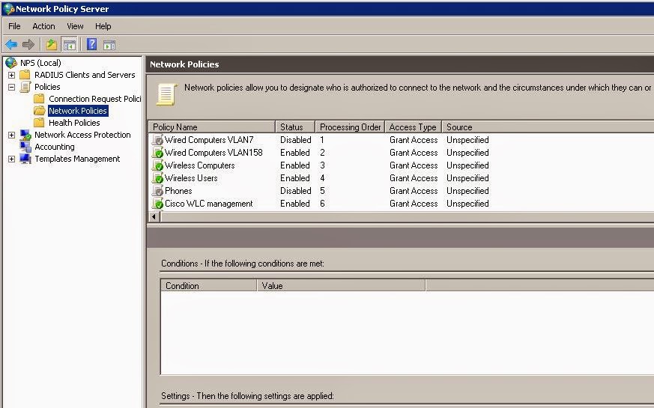Click the Up one level folder icon
The image size is (654, 408).
tap(51, 44)
